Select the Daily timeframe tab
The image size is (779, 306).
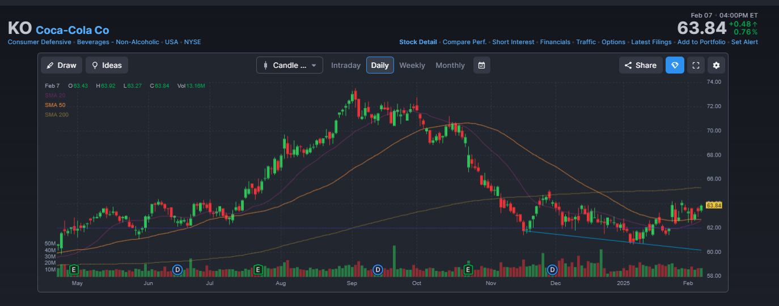tap(380, 65)
